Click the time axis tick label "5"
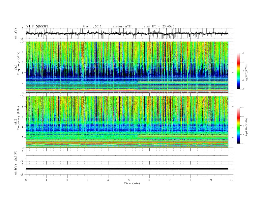The image size is (261, 202). [129, 180]
